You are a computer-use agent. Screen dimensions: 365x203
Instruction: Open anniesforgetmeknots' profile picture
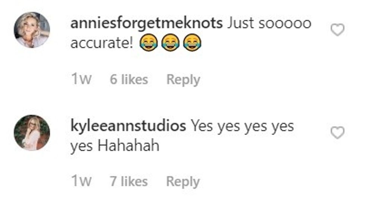32,30
